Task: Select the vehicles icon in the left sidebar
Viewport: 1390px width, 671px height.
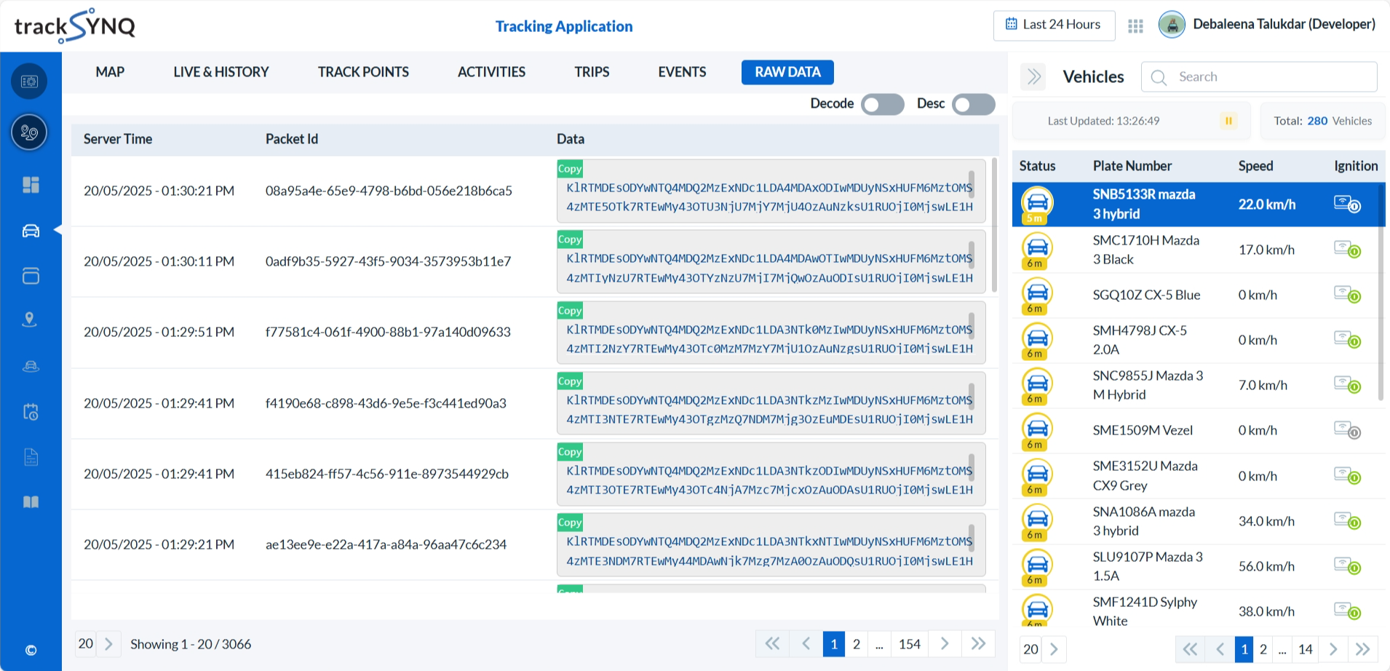Action: tap(30, 231)
